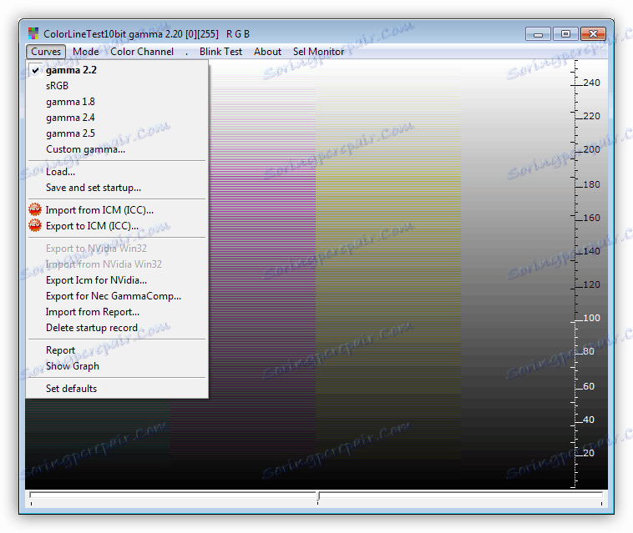Click Save and set startup...
The height and width of the screenshot is (533, 633).
(117, 188)
